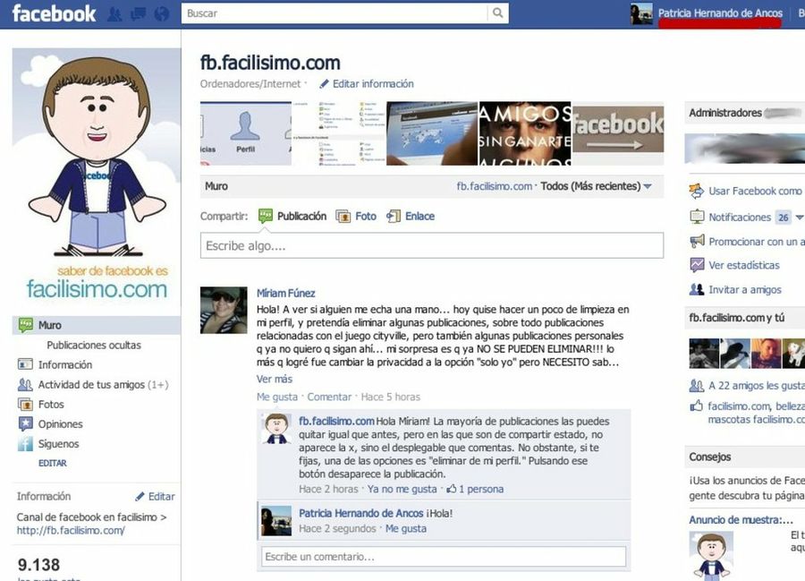Expand the Notificaciones dropdown arrow

pyautogui.click(x=800, y=218)
